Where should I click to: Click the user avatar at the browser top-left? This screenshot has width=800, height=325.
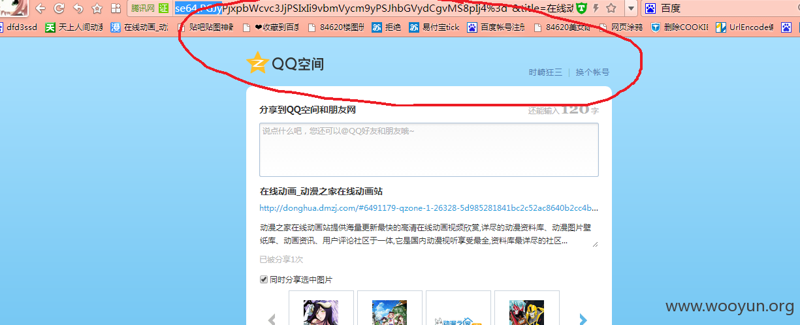(14, 8)
